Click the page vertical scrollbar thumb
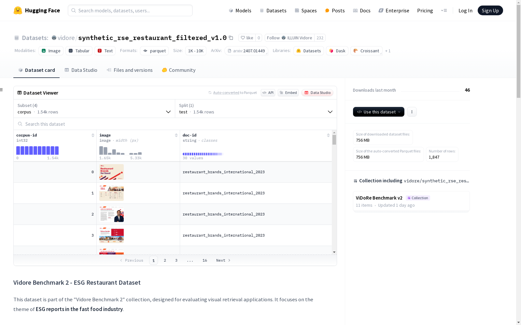The width and height of the screenshot is (521, 325). pos(518,52)
